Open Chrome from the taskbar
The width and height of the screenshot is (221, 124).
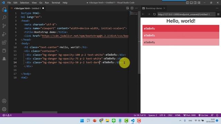pyautogui.click(x=101, y=121)
